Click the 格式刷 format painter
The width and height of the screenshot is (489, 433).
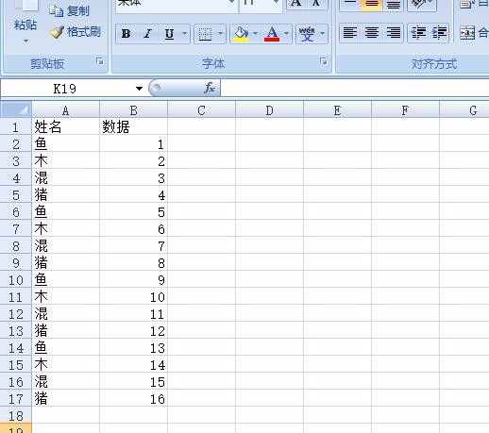click(x=76, y=32)
